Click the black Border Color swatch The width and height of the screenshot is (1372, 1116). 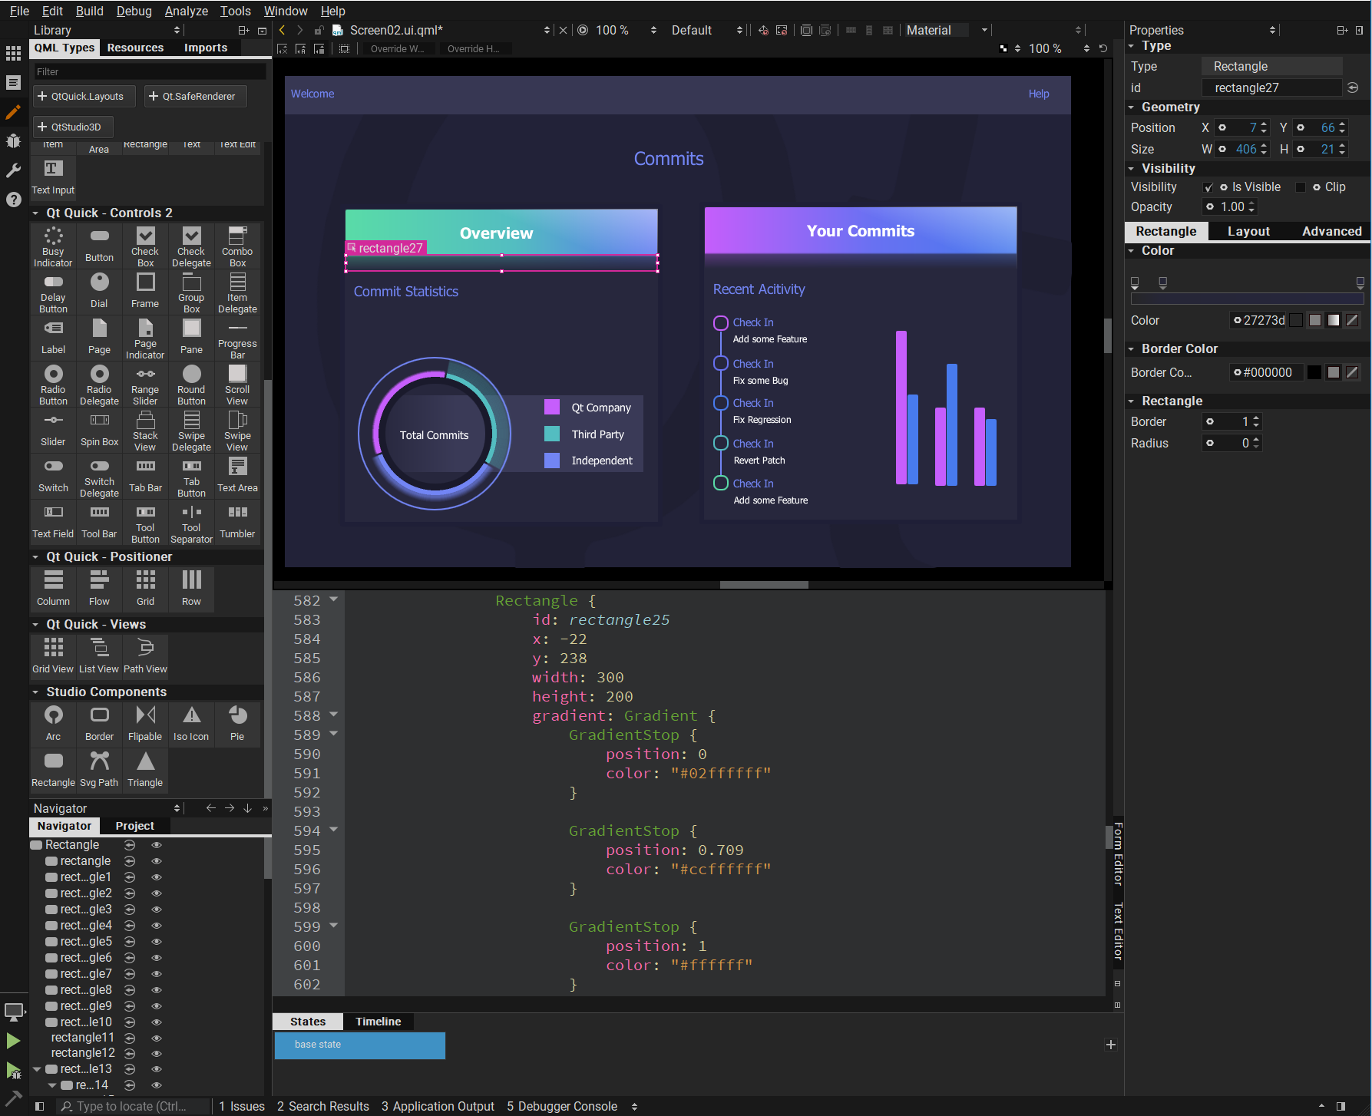coord(1314,372)
